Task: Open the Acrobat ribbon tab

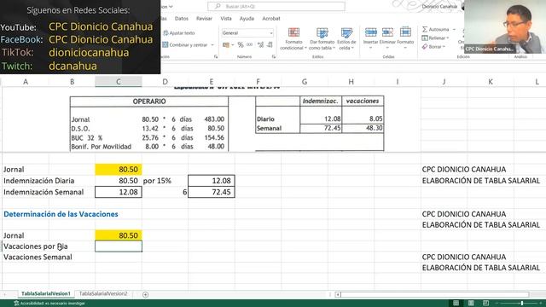Action: point(271,19)
